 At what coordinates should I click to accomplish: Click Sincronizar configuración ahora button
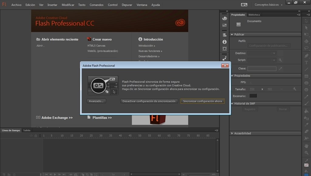[202, 101]
